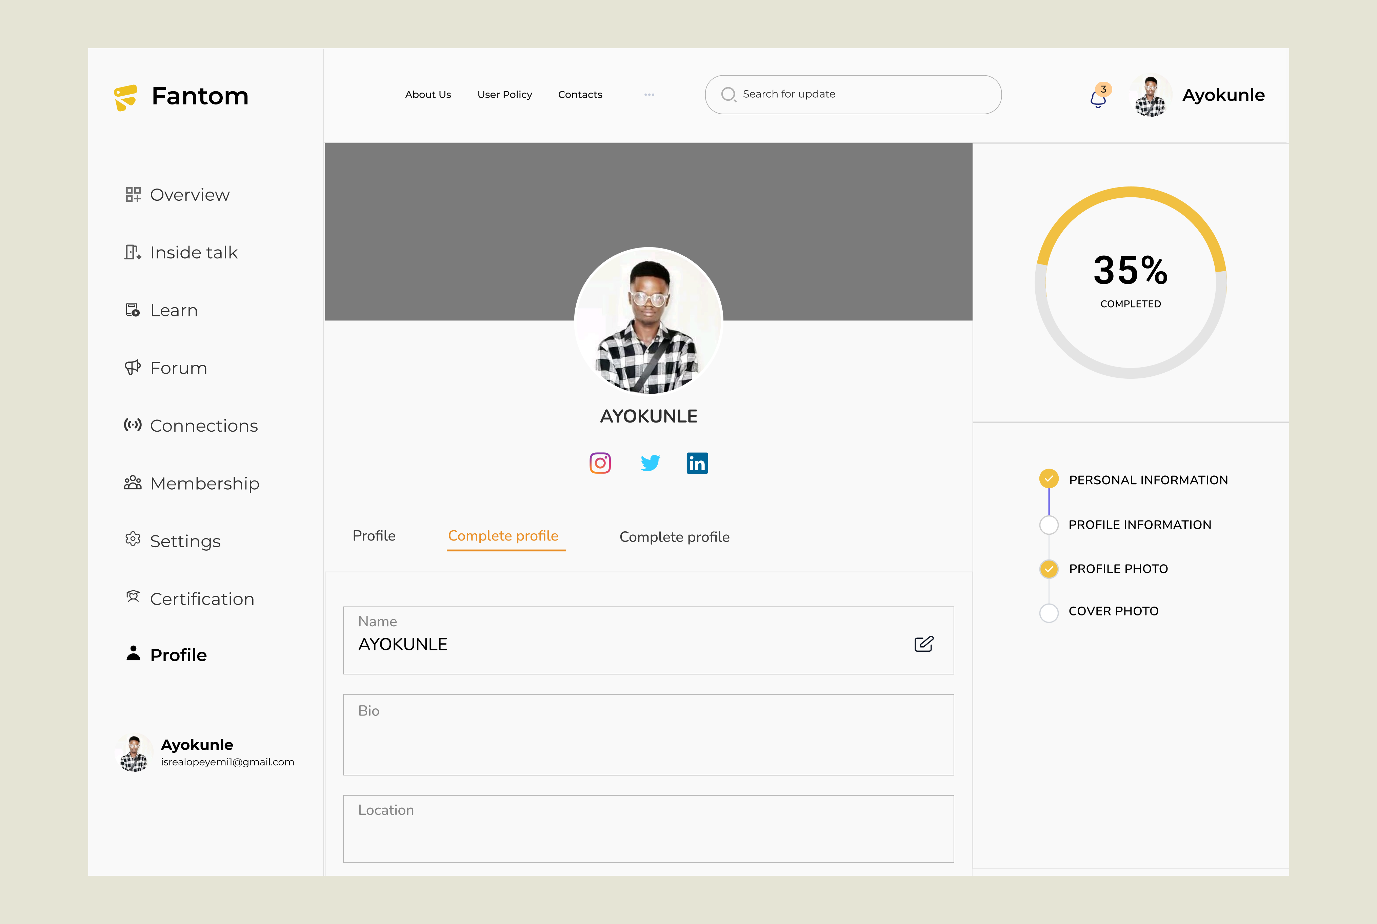Click the large circular profile photo
This screenshot has height=924, width=1377.
click(648, 321)
